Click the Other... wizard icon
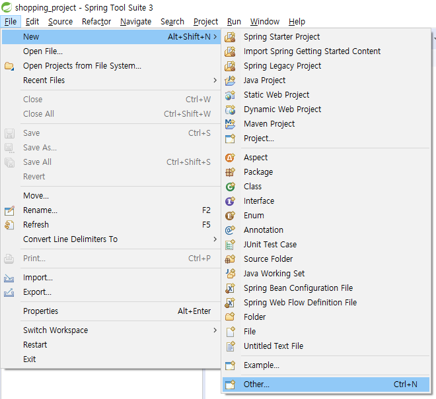 pos(230,384)
